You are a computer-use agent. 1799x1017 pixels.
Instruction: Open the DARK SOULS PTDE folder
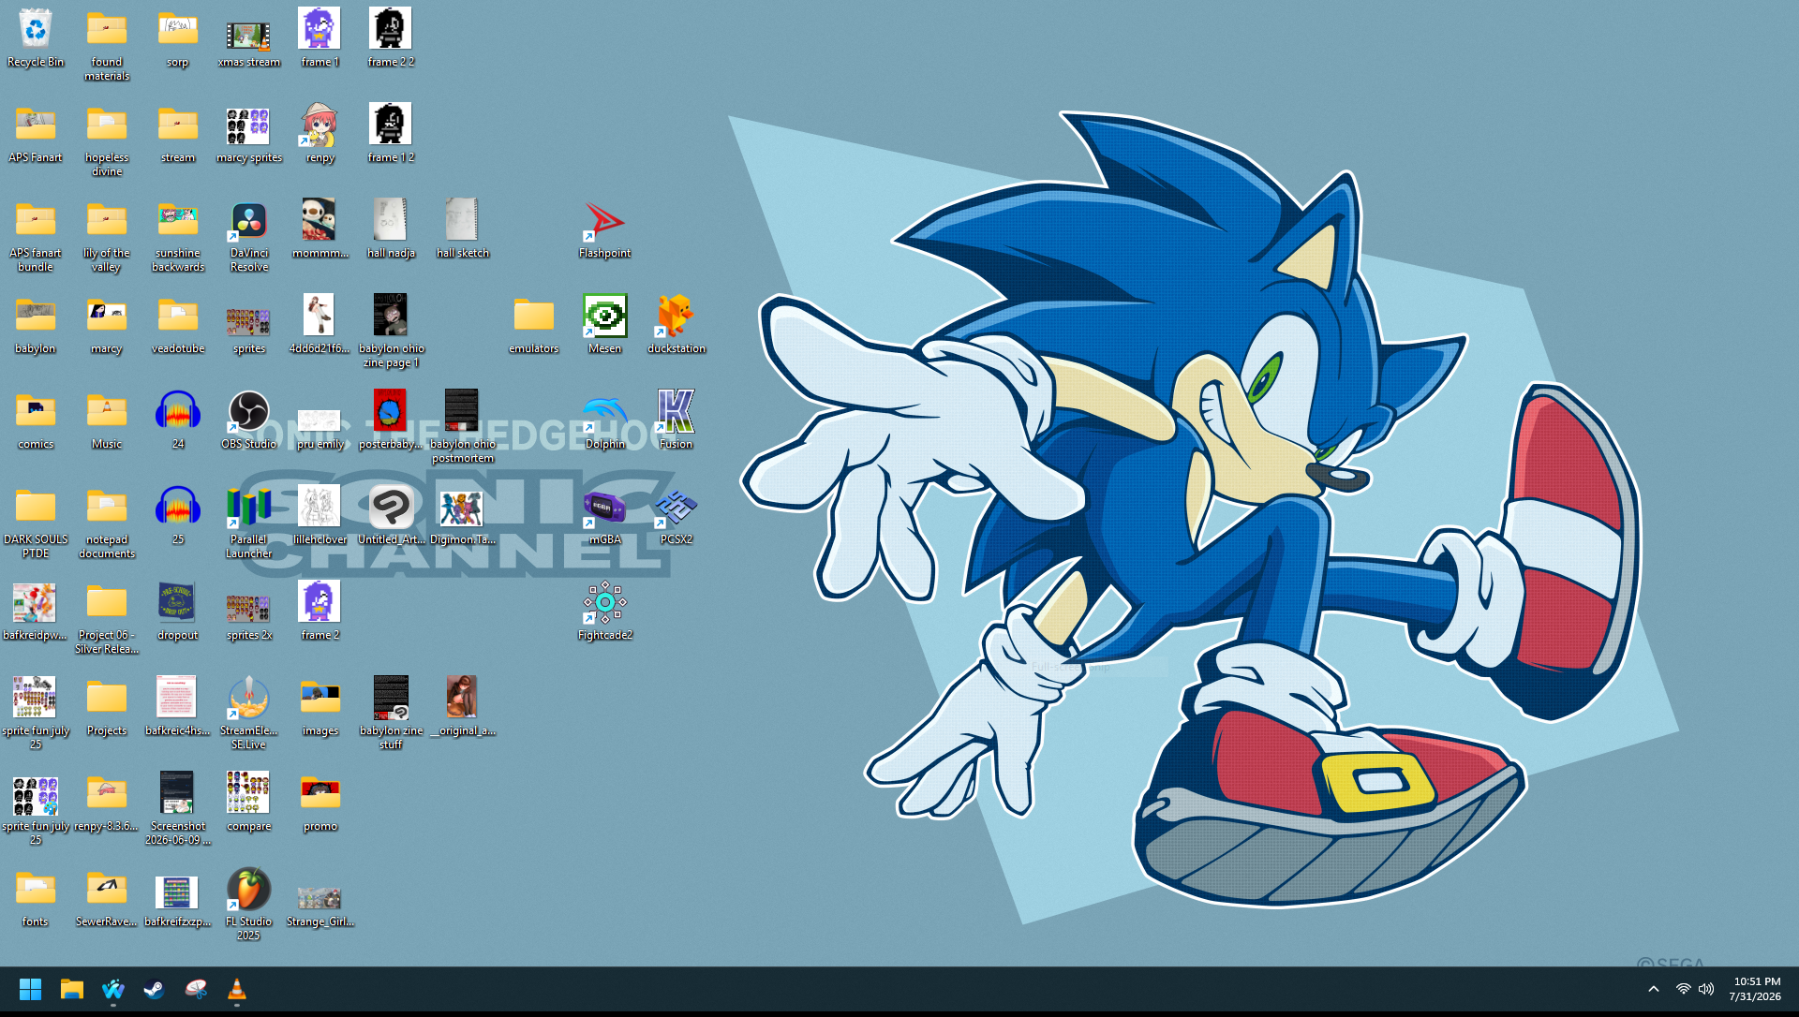pos(36,522)
